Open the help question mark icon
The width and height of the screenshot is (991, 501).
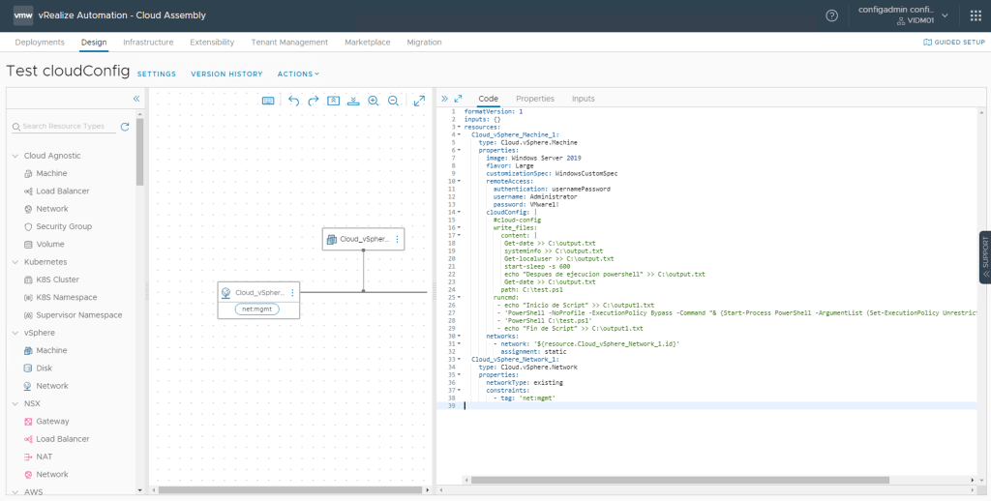(831, 15)
